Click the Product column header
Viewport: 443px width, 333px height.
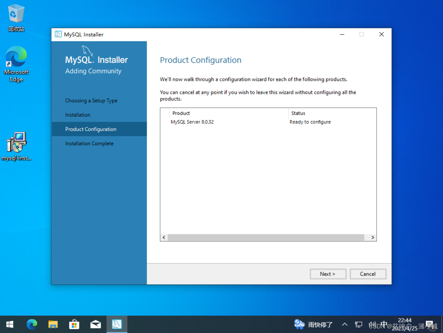tap(229, 113)
